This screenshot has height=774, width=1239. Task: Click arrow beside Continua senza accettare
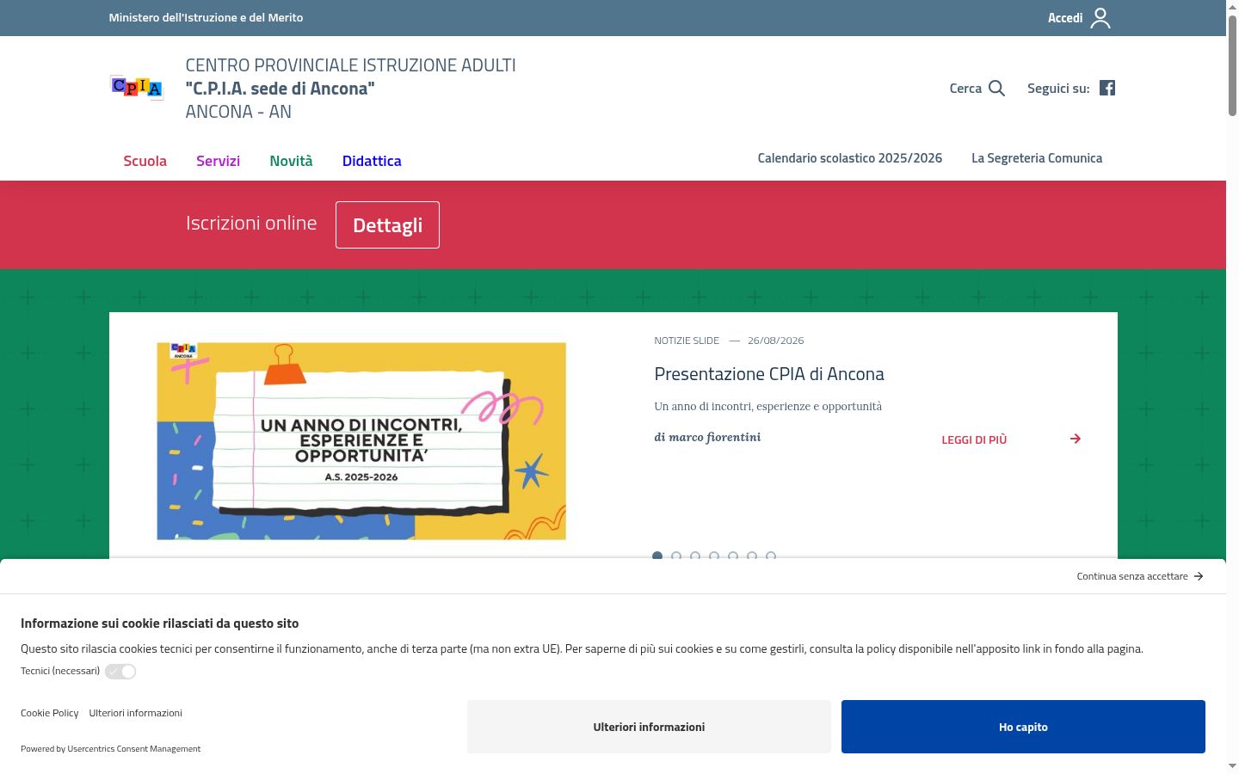pyautogui.click(x=1199, y=576)
